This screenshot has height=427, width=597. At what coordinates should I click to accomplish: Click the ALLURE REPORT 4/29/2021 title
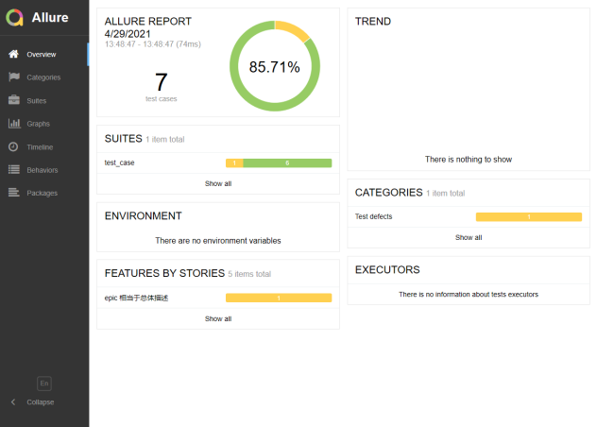(x=148, y=27)
